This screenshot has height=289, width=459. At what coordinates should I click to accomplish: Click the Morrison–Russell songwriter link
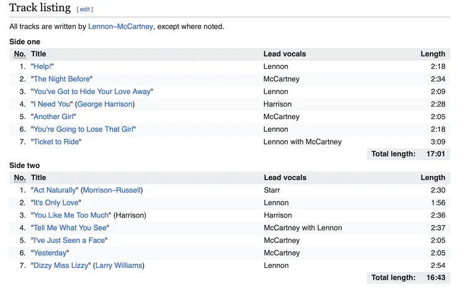(x=112, y=190)
